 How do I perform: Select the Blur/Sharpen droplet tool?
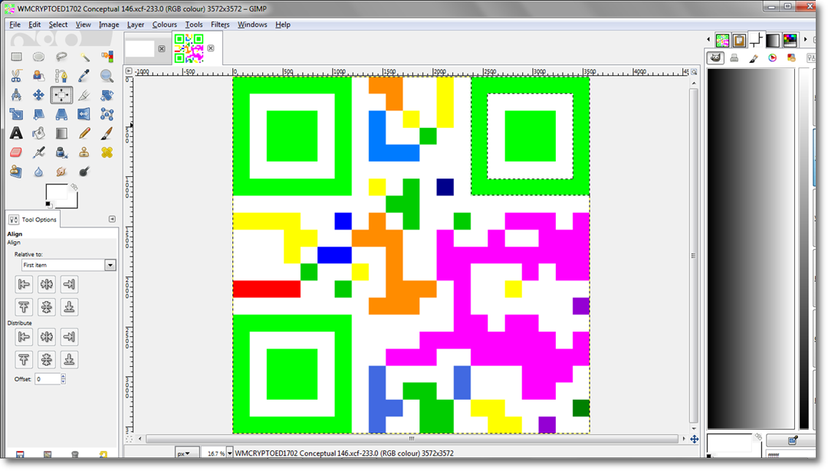[38, 172]
